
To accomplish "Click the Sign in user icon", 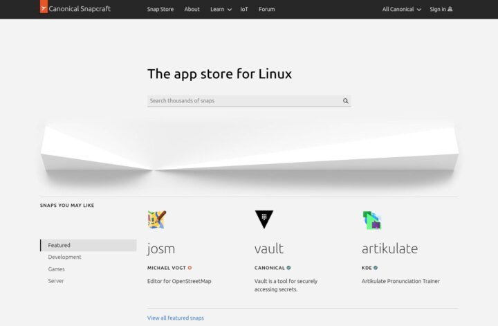I will tap(450, 9).
